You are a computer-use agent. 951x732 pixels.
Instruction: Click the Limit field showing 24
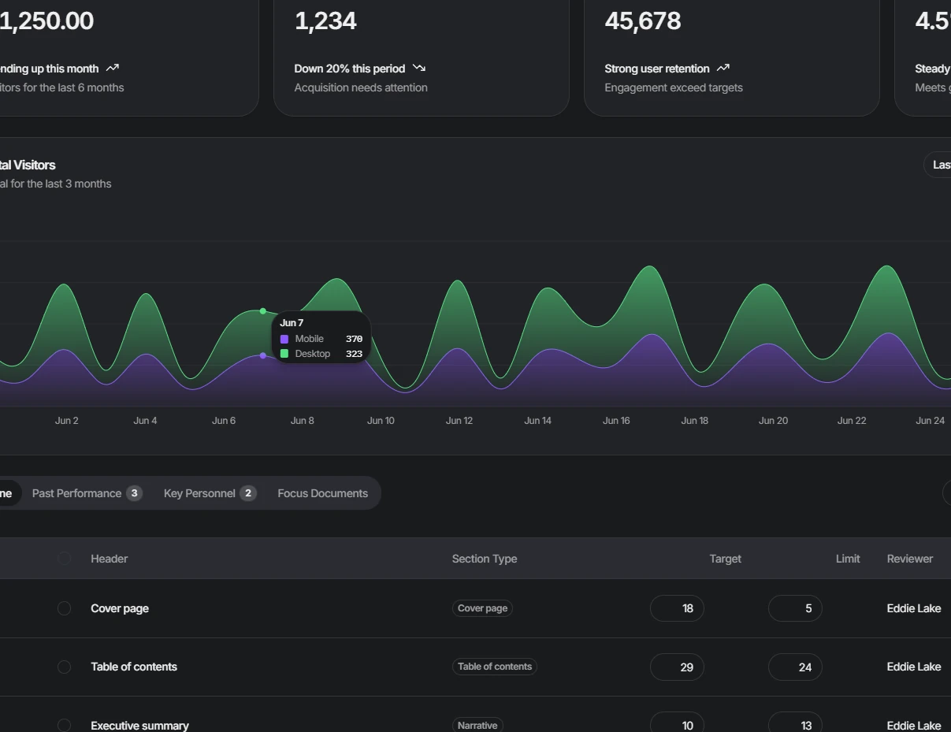click(794, 667)
